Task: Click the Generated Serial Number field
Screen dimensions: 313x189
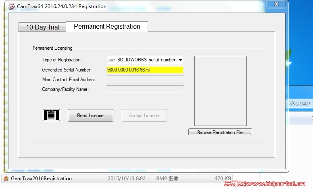Action: pos(145,70)
